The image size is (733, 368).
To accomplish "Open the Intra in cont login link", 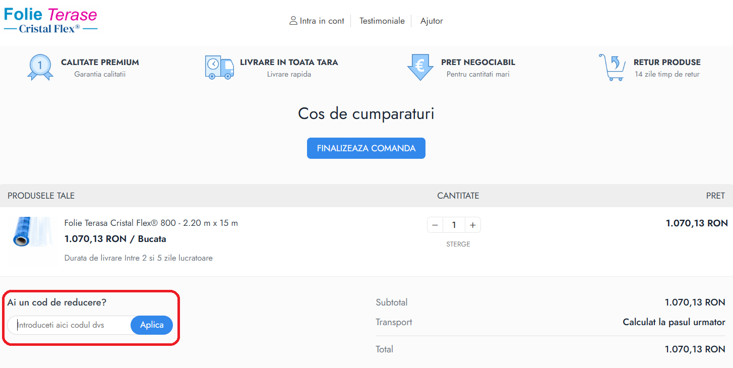I will coord(322,21).
